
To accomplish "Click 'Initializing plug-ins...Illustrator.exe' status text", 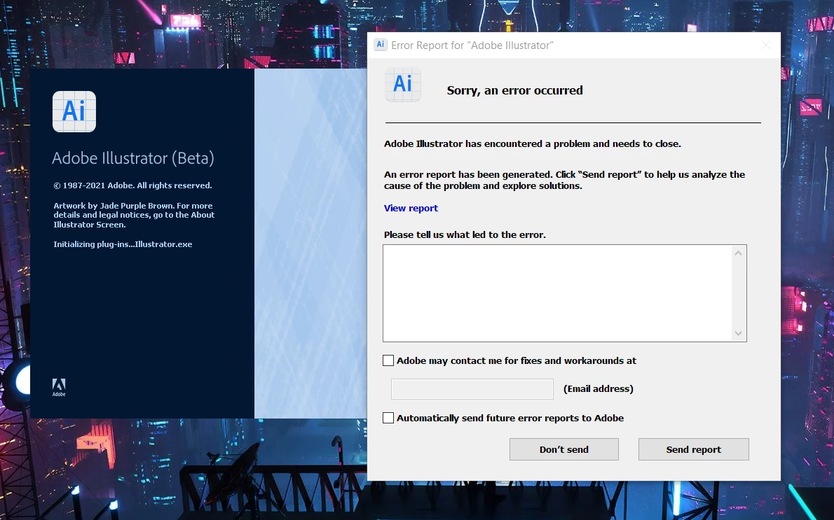I will coord(123,244).
